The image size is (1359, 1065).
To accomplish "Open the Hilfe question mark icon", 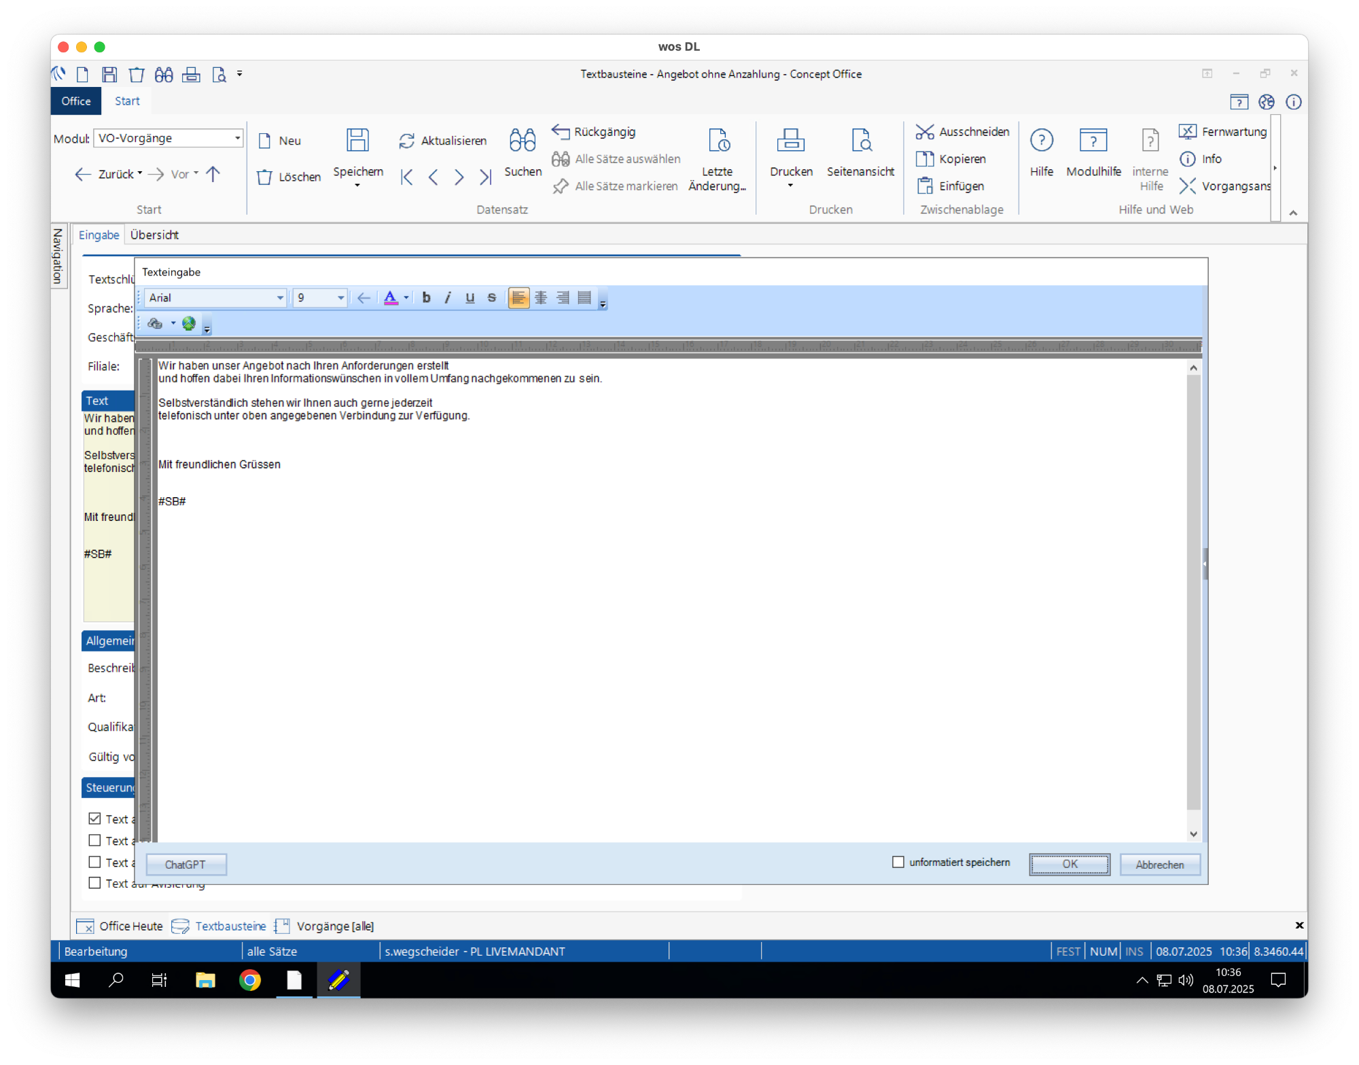I will click(1041, 140).
